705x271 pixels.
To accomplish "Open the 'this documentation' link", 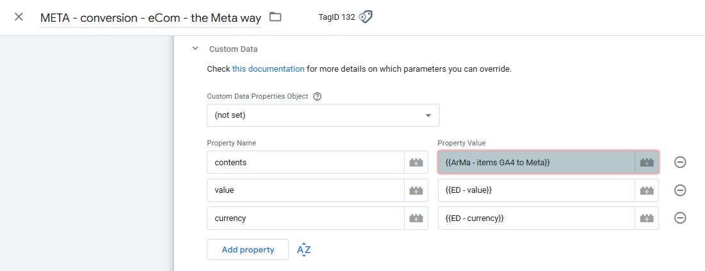I will coord(268,69).
